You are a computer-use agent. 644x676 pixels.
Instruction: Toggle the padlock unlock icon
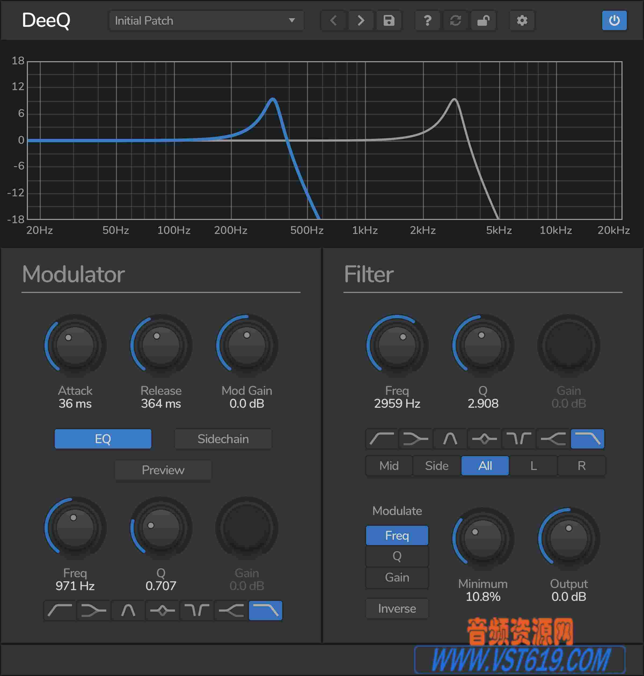click(x=483, y=21)
